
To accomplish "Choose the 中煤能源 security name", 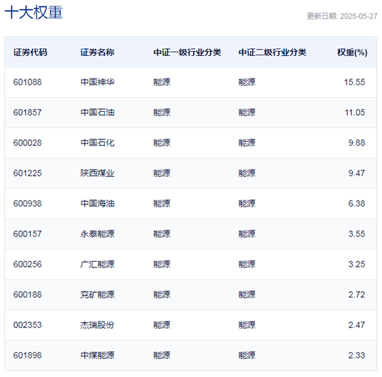I will coord(97,356).
